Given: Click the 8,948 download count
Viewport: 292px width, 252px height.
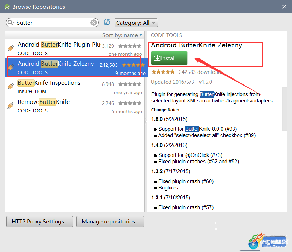Looking at the screenshot, I should pos(108,84).
